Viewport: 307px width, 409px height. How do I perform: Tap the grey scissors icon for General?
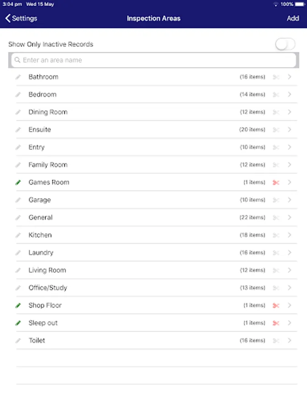276,218
